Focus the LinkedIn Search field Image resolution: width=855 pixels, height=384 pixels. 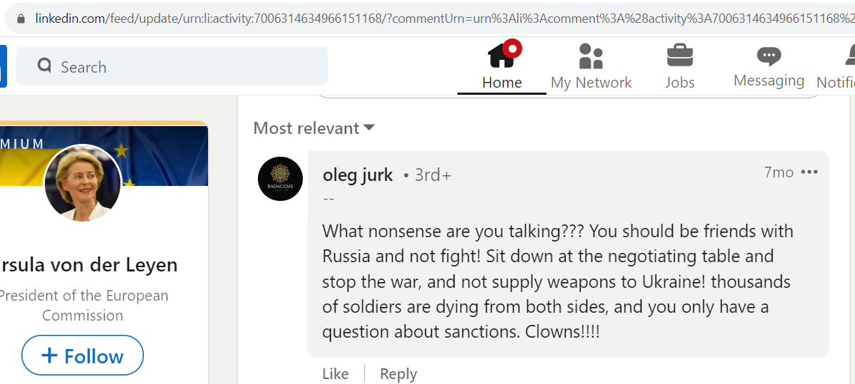click(172, 66)
